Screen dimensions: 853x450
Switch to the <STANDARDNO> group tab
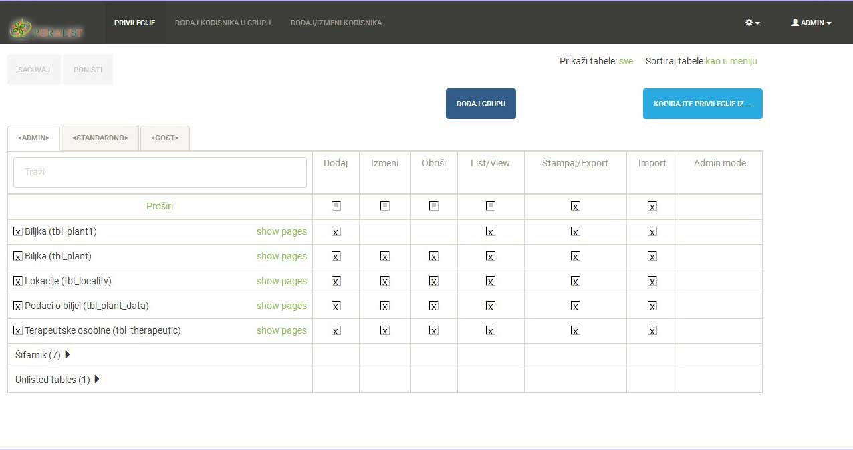coord(100,138)
